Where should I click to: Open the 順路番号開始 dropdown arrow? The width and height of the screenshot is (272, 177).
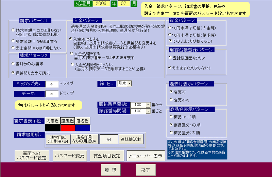pyautogui.click(x=148, y=105)
